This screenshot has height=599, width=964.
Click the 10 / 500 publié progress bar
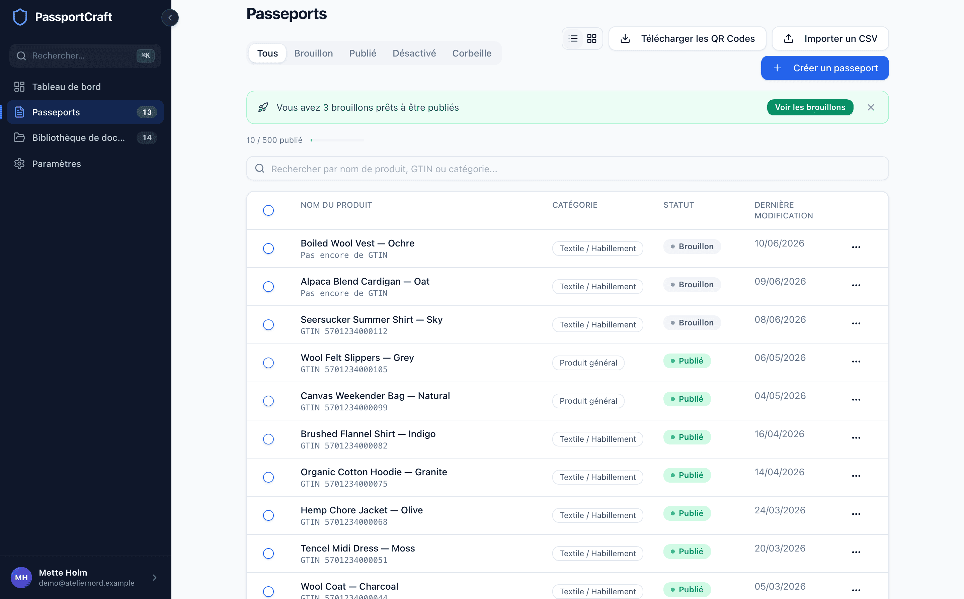(337, 140)
